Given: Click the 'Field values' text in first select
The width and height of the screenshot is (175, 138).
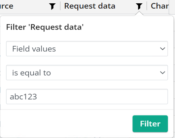Looking at the screenshot, I should [x=34, y=49].
